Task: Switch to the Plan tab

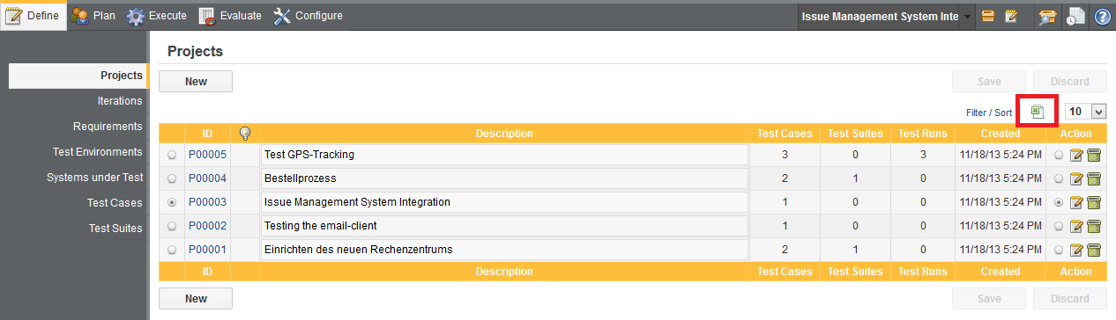Action: coord(93,16)
